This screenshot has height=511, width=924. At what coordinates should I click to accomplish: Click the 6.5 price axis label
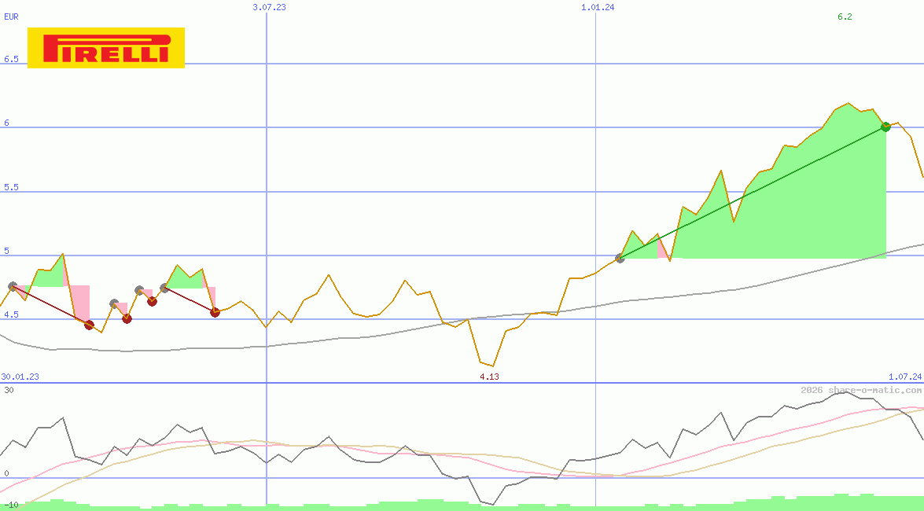pyautogui.click(x=11, y=59)
